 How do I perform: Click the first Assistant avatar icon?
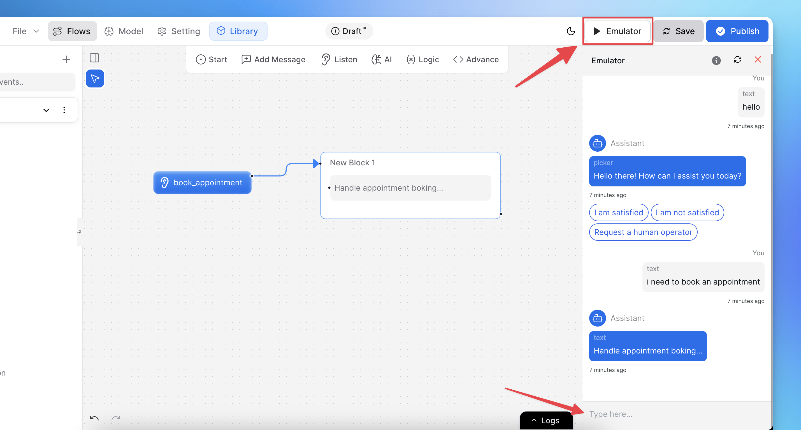(x=597, y=144)
